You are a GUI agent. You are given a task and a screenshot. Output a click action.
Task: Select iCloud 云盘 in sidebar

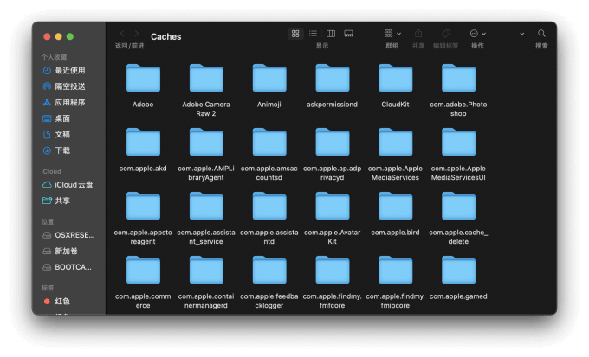[74, 184]
